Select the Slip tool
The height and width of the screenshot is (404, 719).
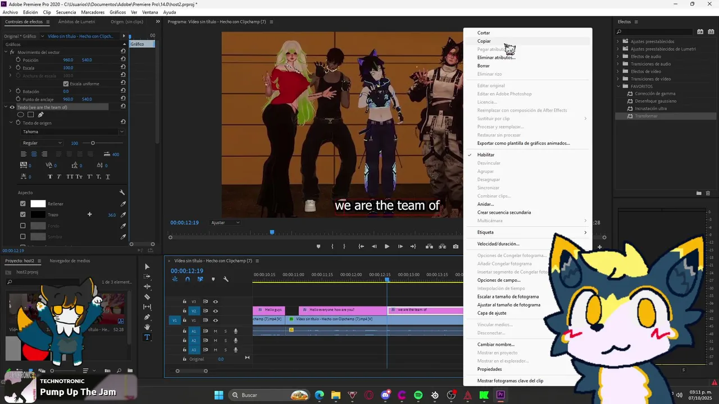point(147,307)
